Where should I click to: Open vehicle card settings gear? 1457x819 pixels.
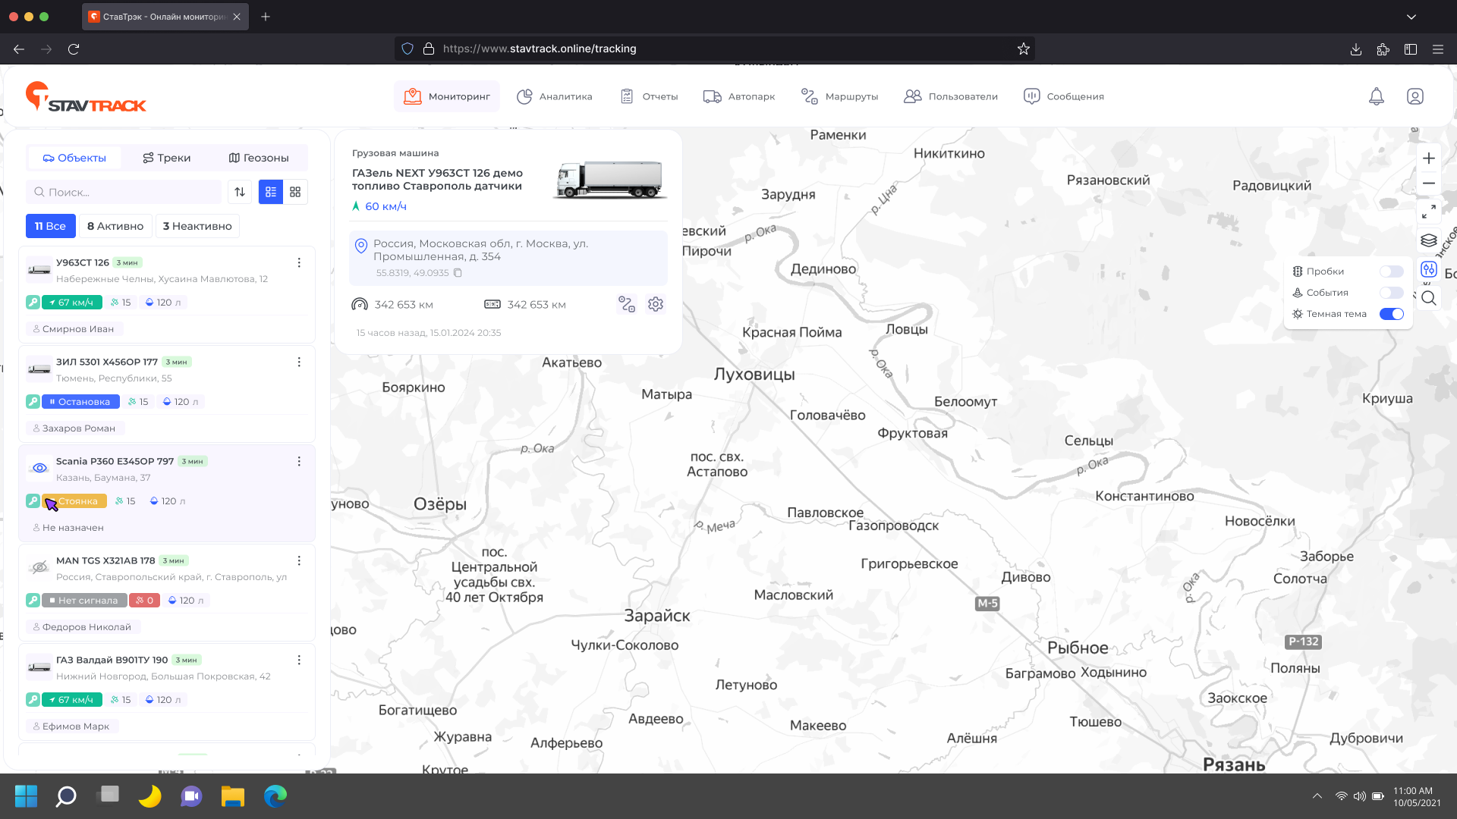pos(656,304)
